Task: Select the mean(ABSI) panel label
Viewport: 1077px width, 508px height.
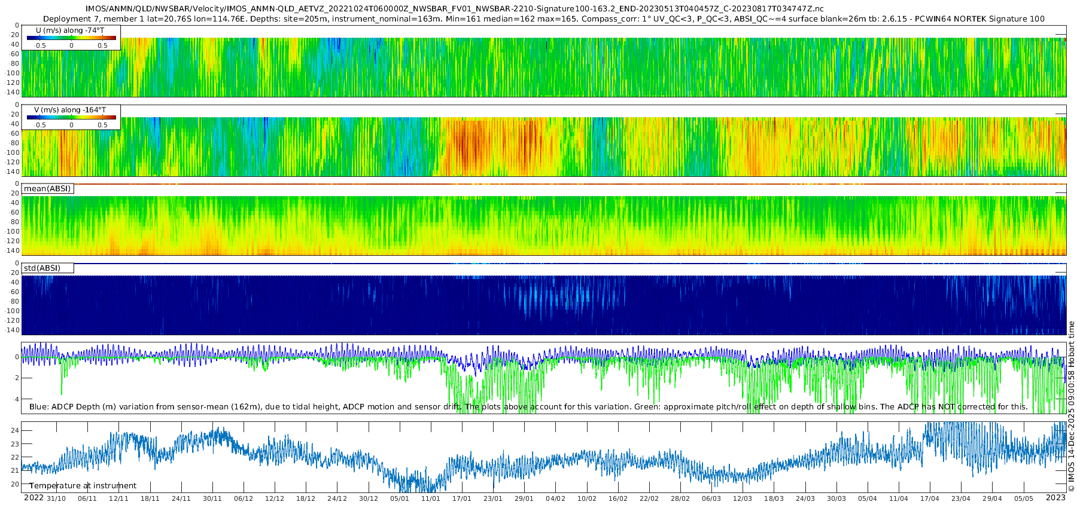Action: pos(47,189)
